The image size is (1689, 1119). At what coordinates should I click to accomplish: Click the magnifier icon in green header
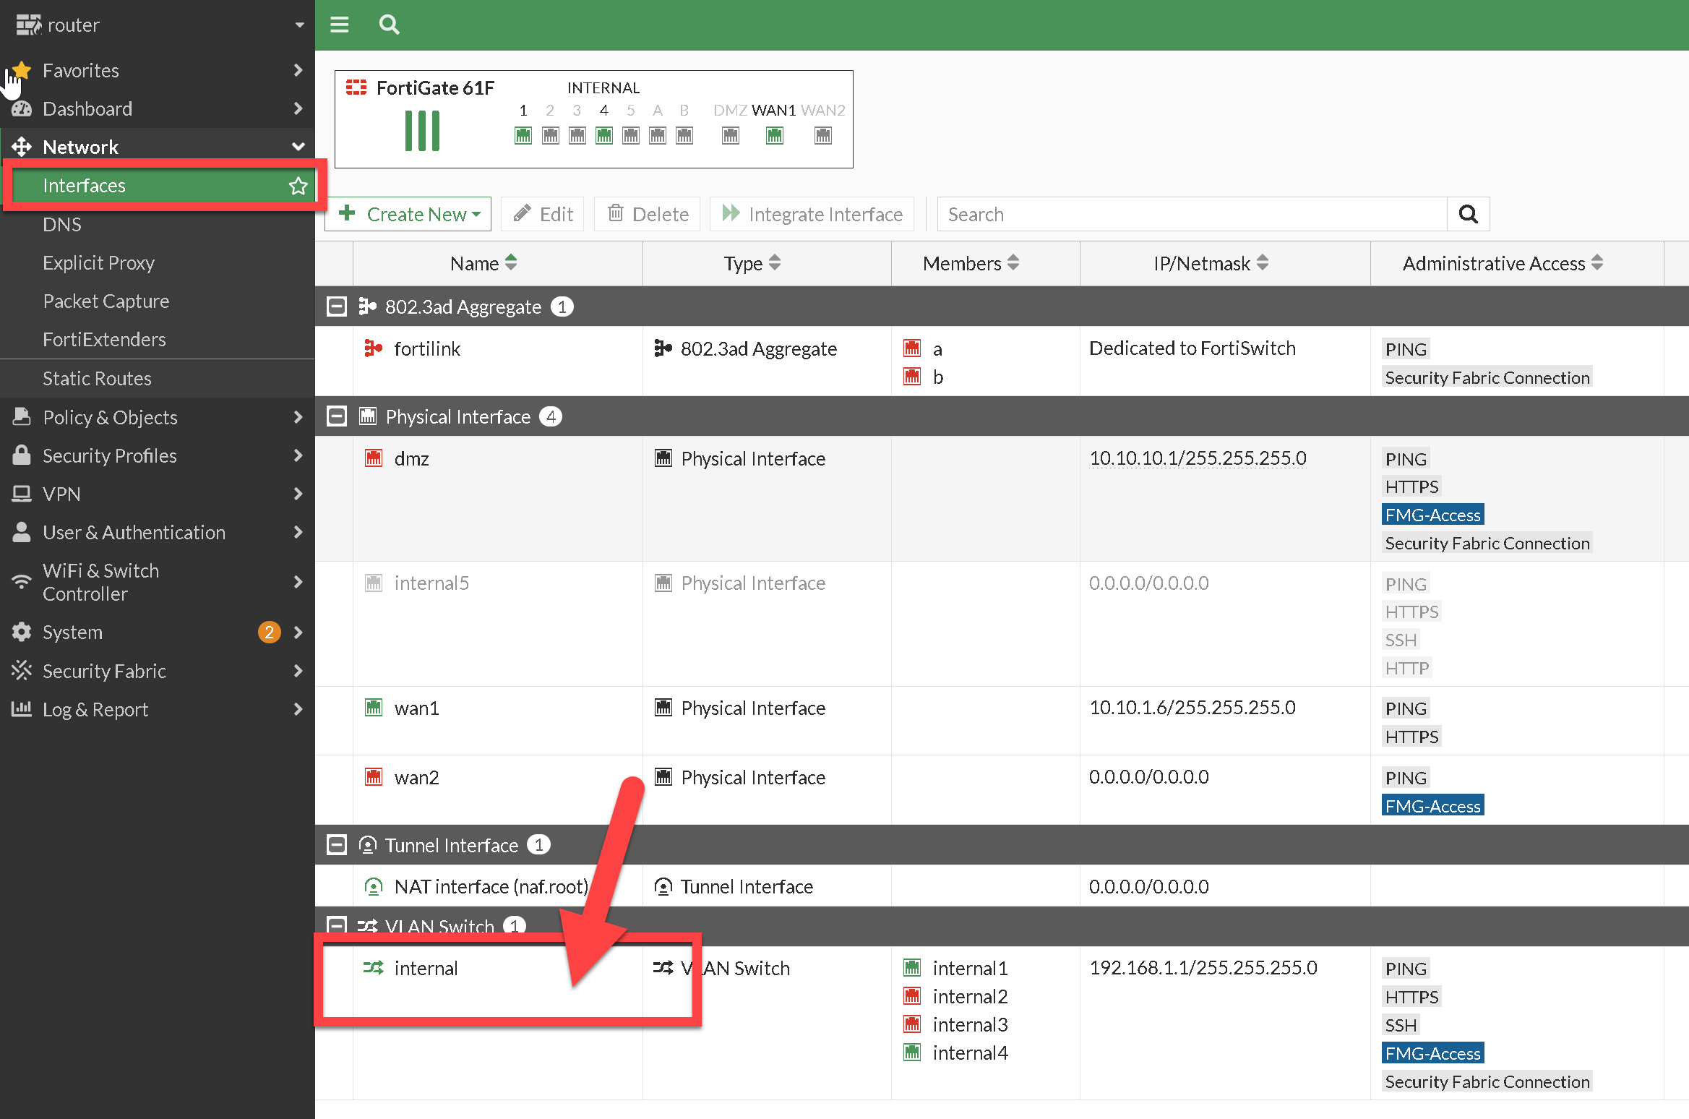click(x=389, y=25)
